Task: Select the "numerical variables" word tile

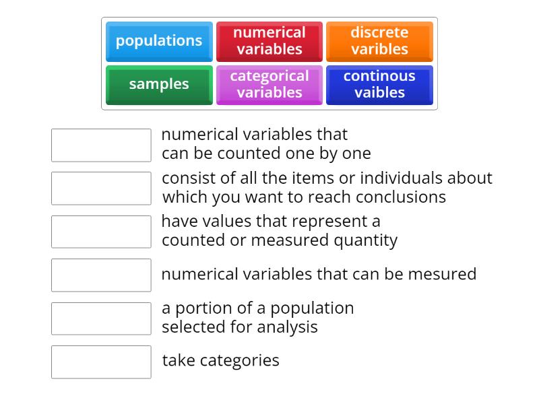Action: [x=269, y=41]
